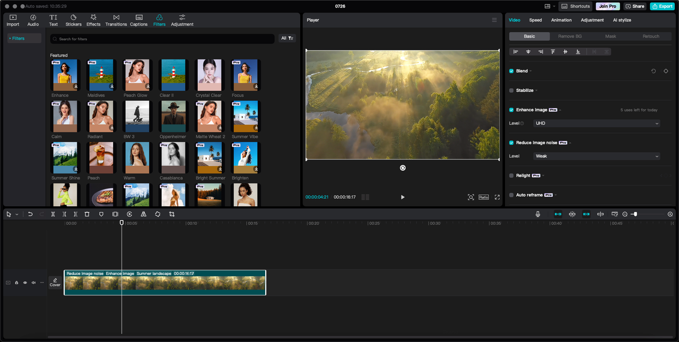Mute the video track audio
This screenshot has height=342, width=679.
coord(33,283)
